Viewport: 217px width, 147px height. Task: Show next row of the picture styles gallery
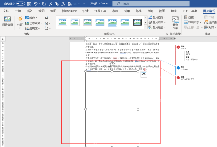point(146,22)
